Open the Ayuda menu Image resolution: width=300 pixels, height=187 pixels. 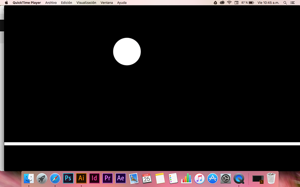(x=122, y=3)
